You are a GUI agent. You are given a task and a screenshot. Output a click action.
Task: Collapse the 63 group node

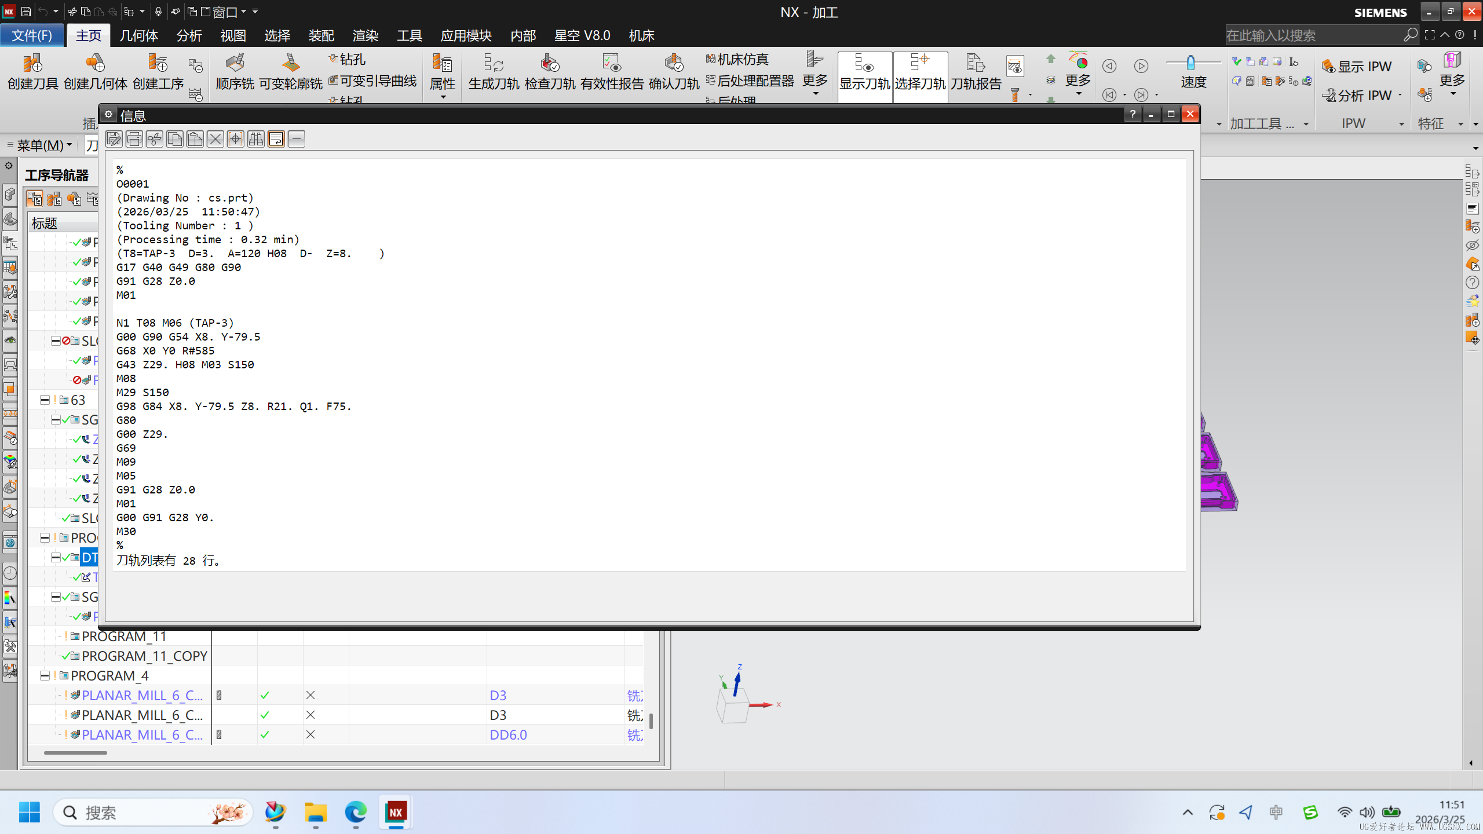point(45,400)
